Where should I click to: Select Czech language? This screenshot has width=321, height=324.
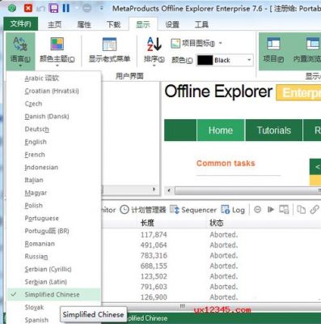tap(54, 104)
